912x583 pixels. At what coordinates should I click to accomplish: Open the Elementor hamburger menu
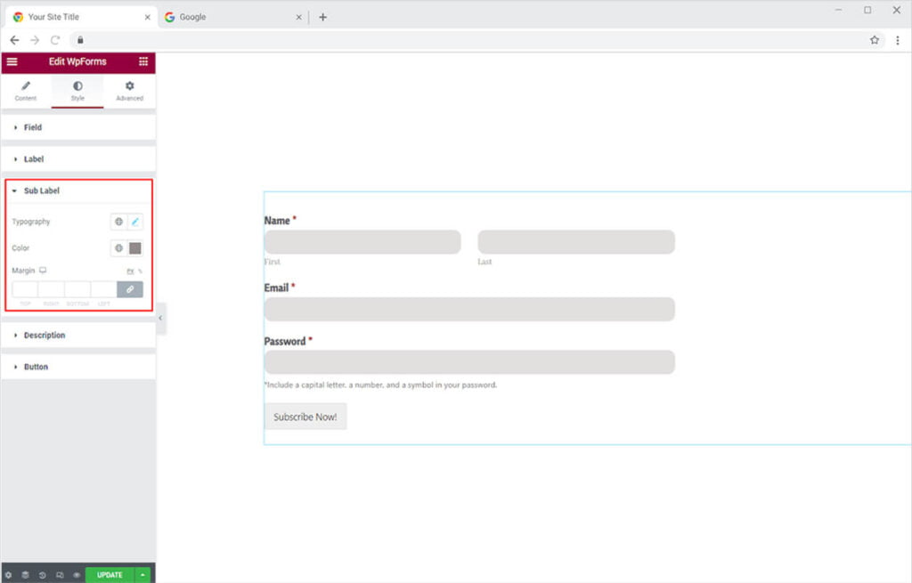[12, 62]
